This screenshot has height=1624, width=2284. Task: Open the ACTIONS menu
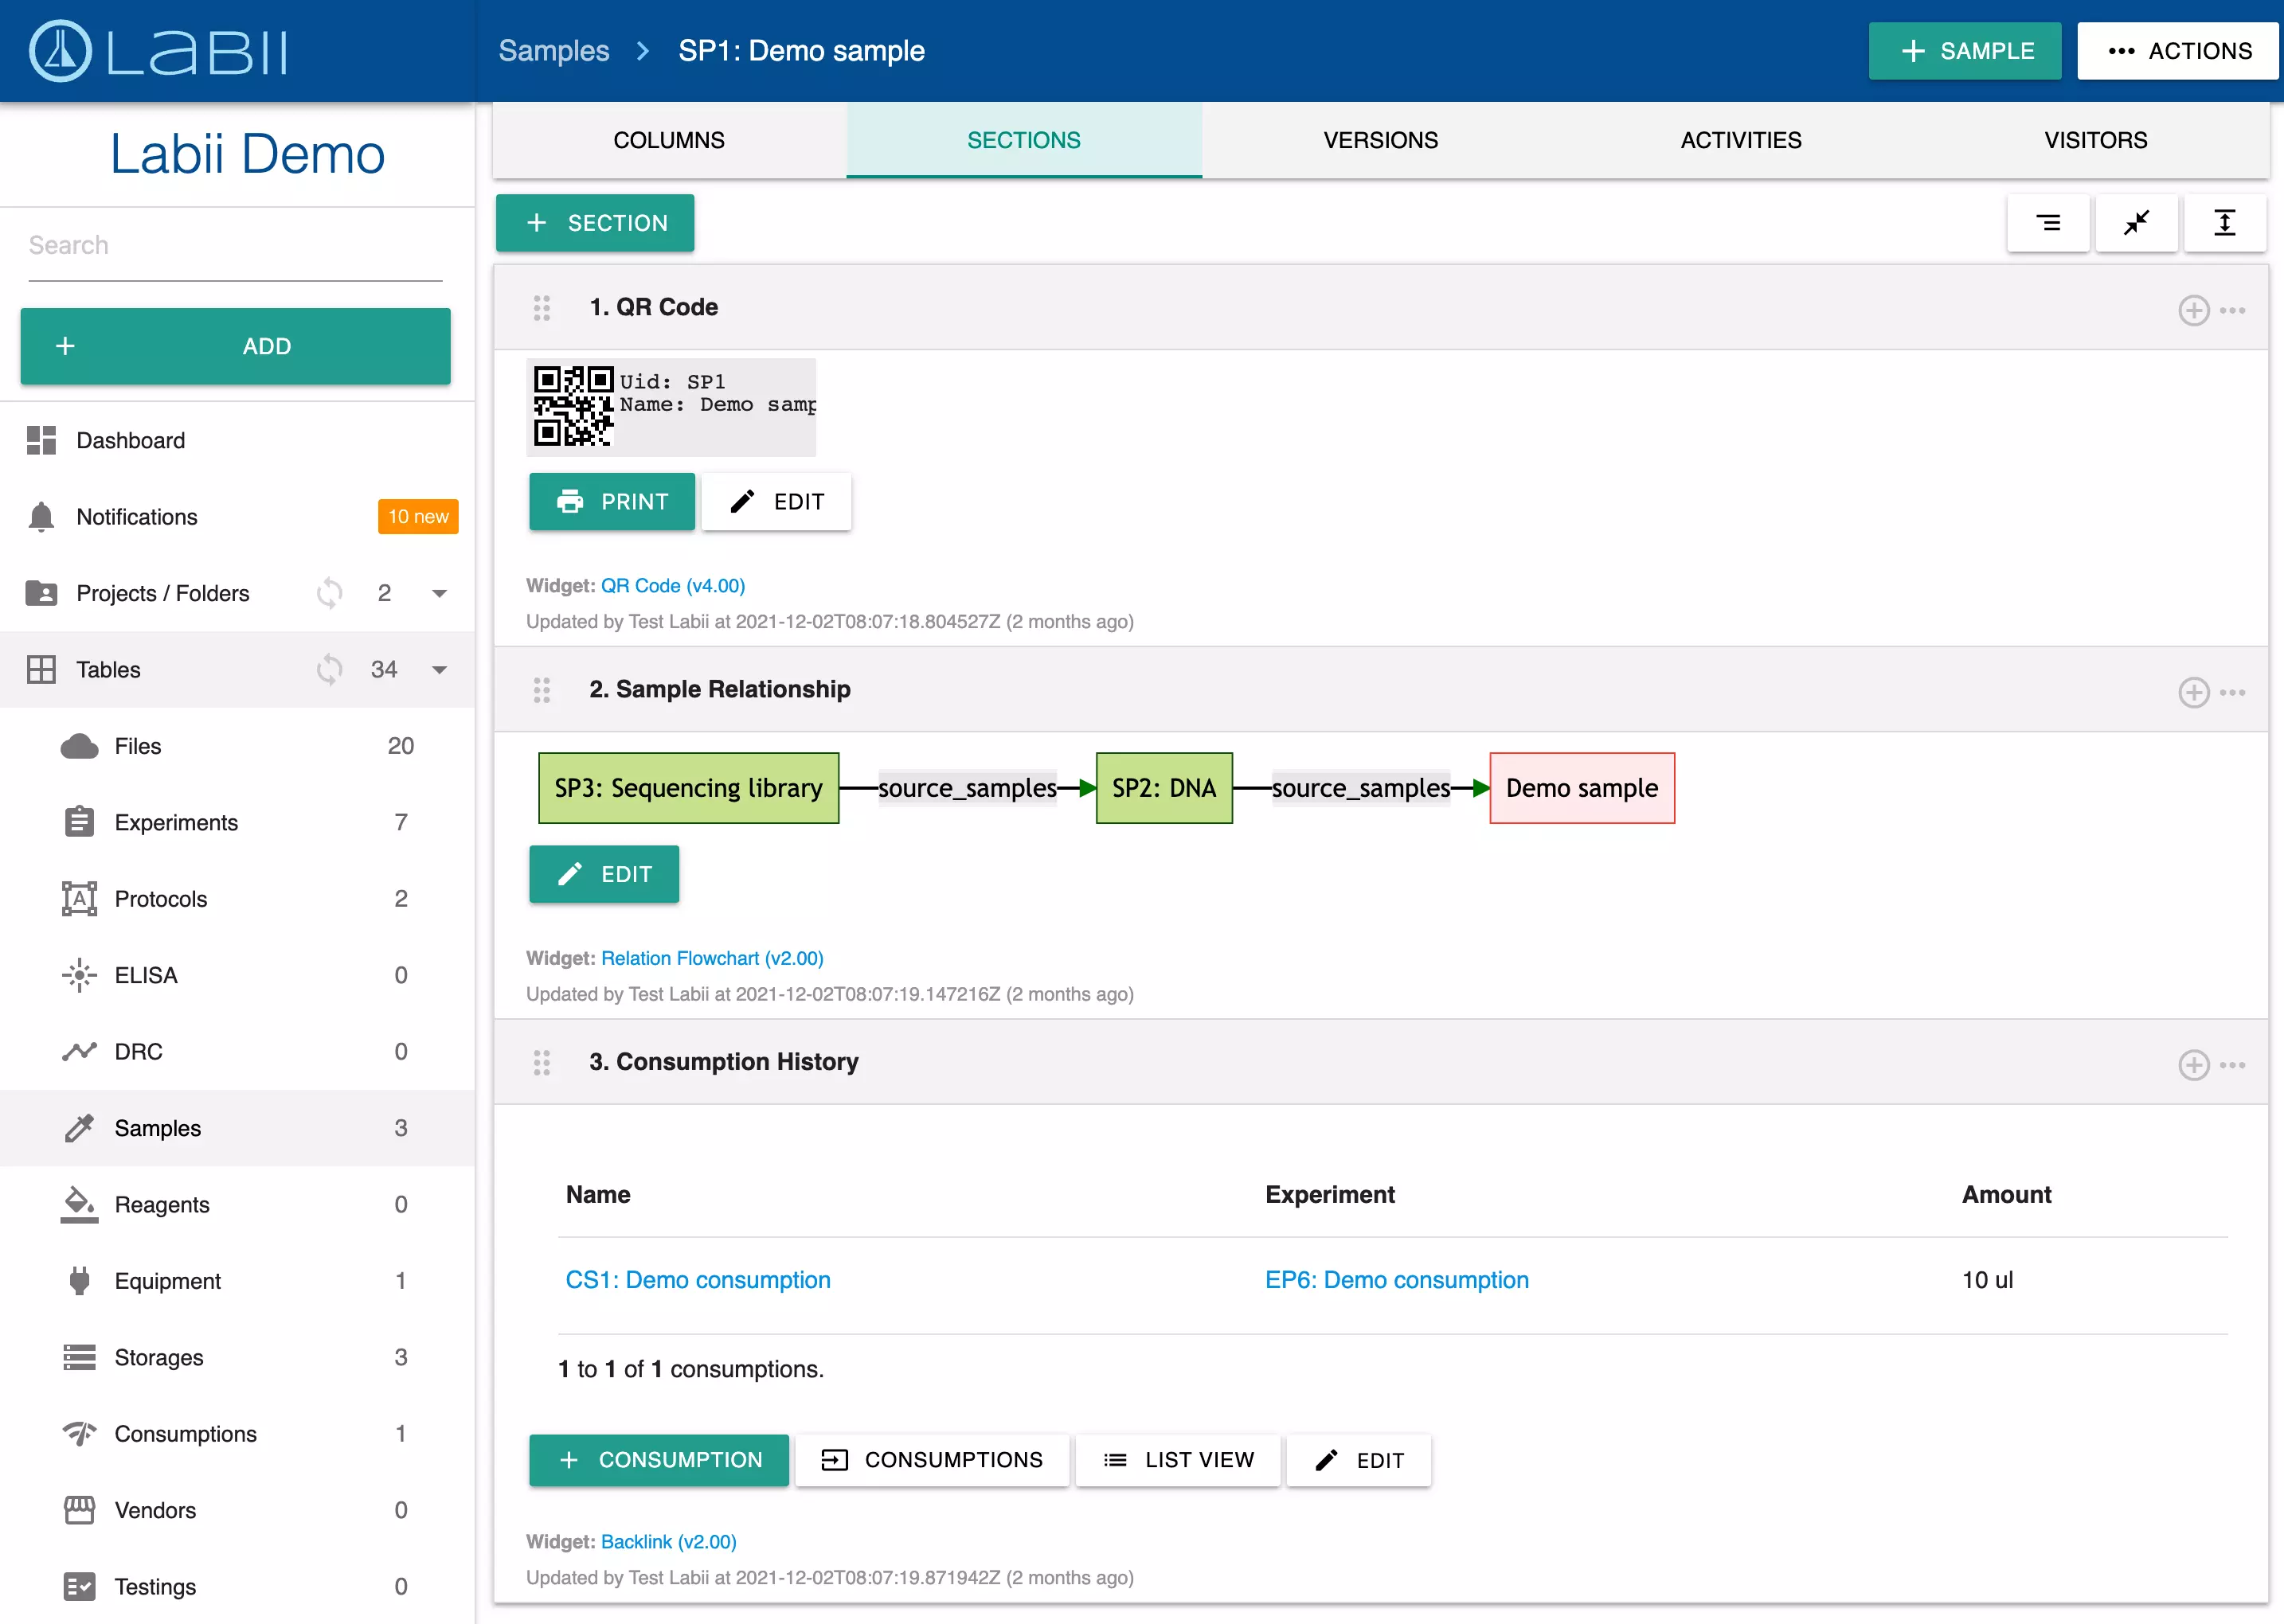(x=2177, y=50)
